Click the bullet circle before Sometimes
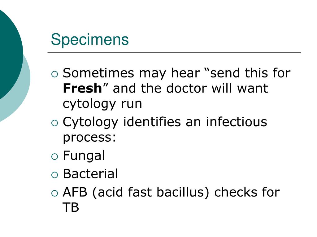The image size is (317, 237). 54,74
